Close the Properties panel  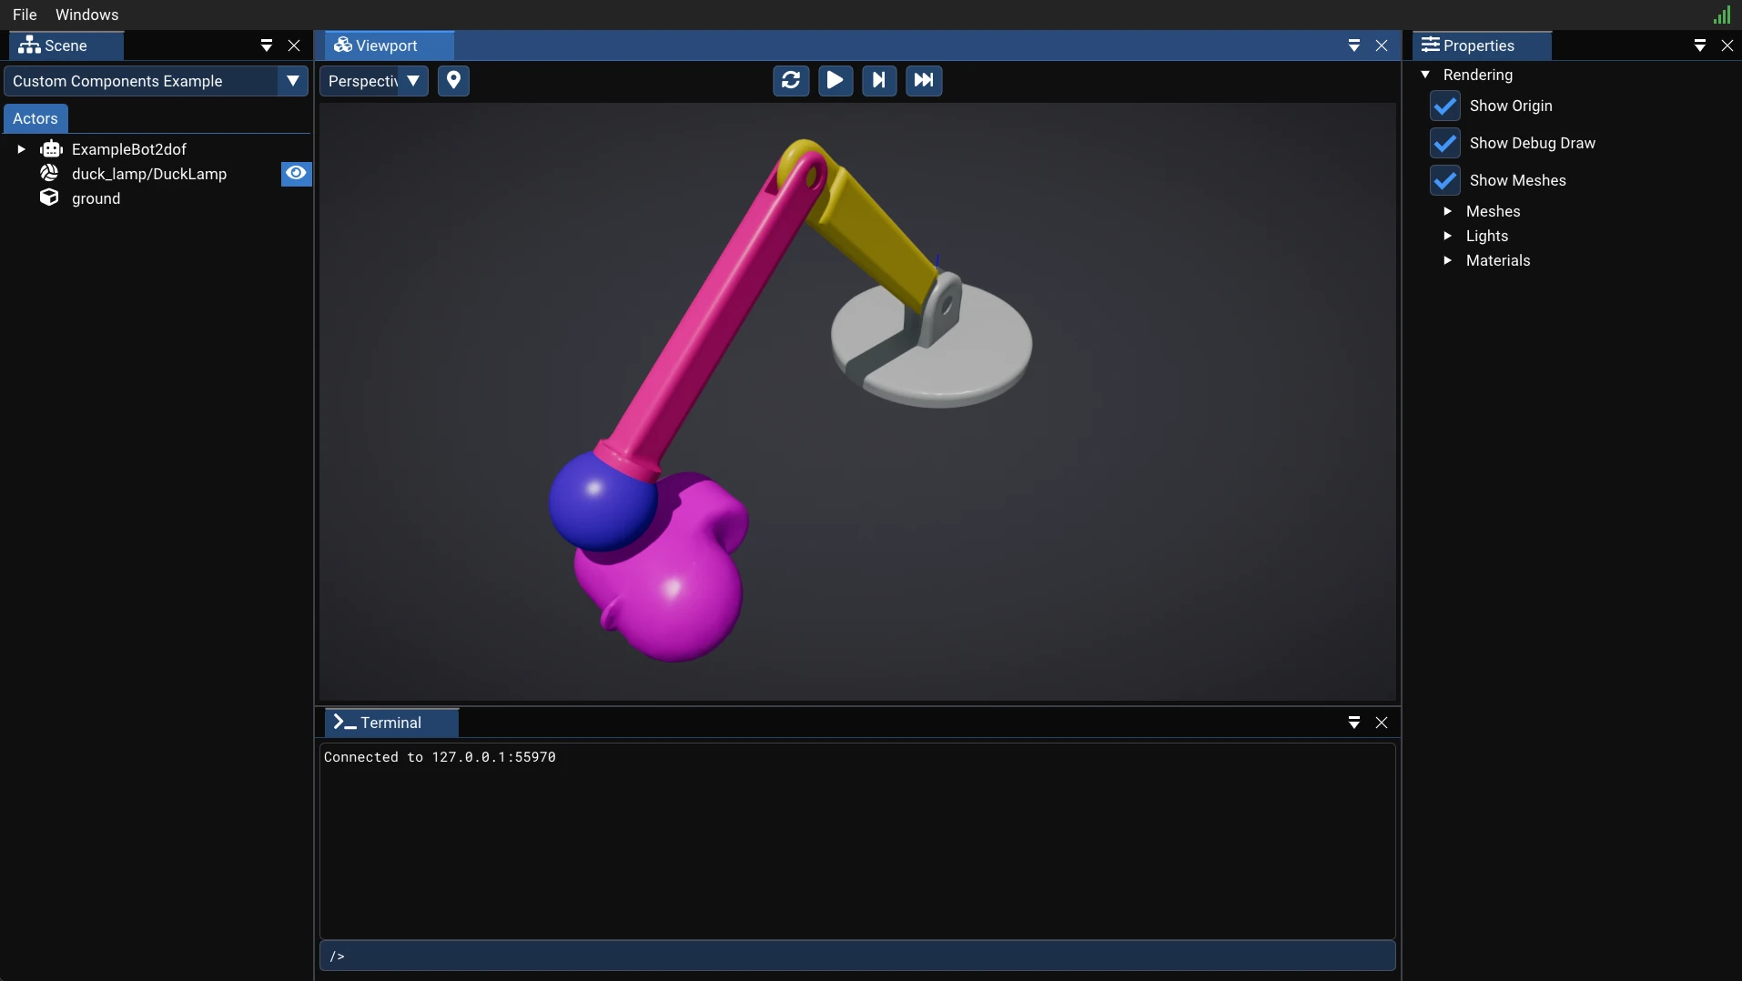tap(1727, 46)
